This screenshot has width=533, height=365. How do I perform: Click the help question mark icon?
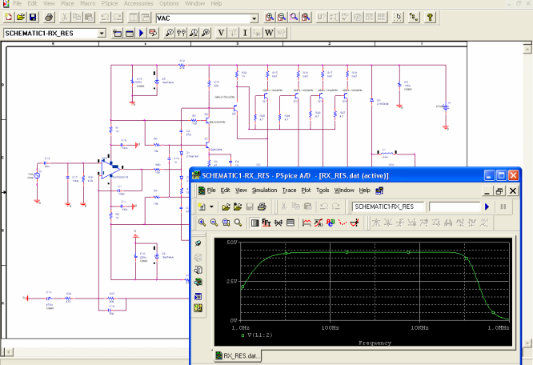(x=431, y=17)
